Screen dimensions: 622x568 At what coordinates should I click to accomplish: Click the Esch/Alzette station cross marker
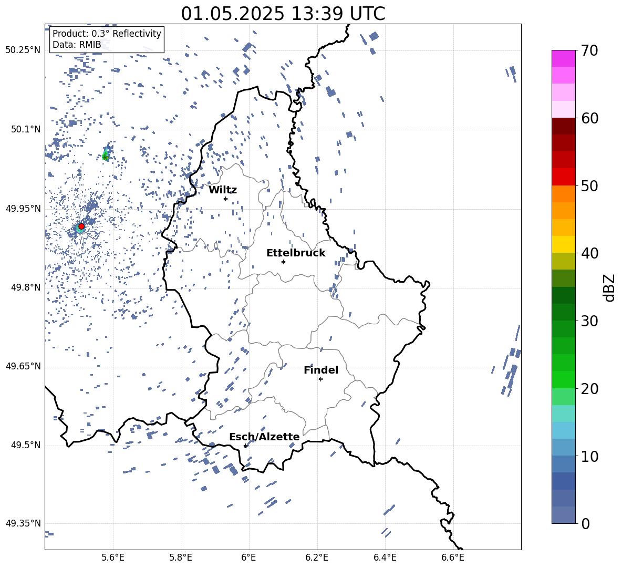point(245,446)
